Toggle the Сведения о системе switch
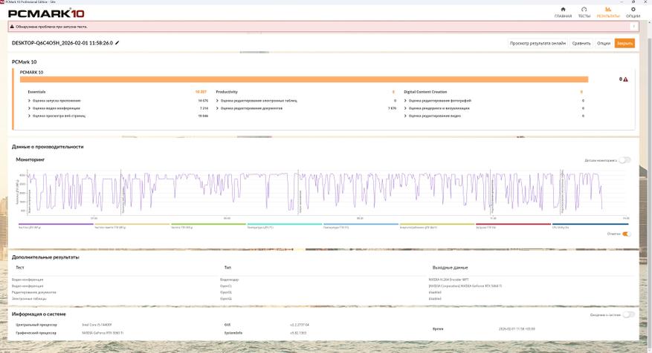 pos(628,314)
